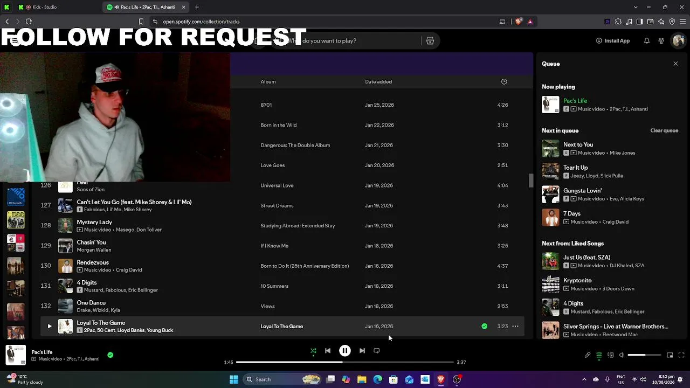
Task: Switch to the Kick - Studio browser tab
Action: (x=58, y=7)
